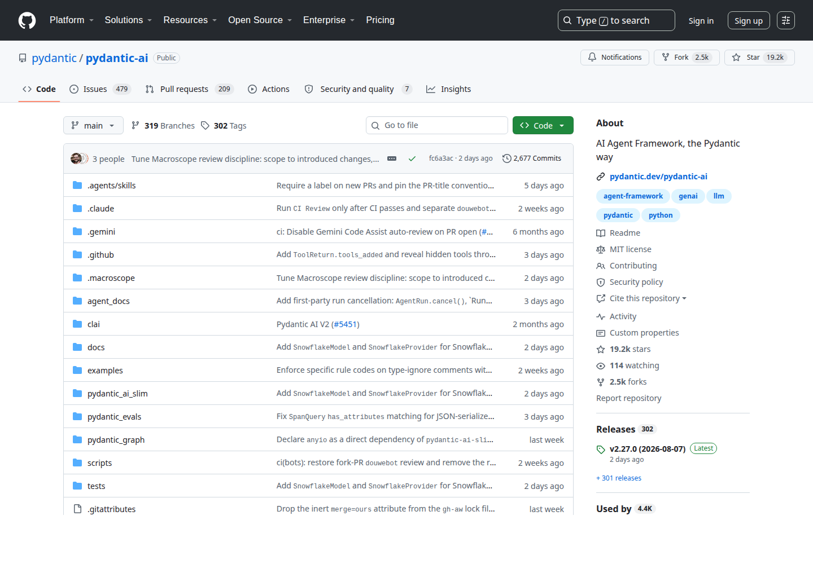Click the scale icon for MIT license
The width and height of the screenshot is (813, 564).
click(x=601, y=249)
